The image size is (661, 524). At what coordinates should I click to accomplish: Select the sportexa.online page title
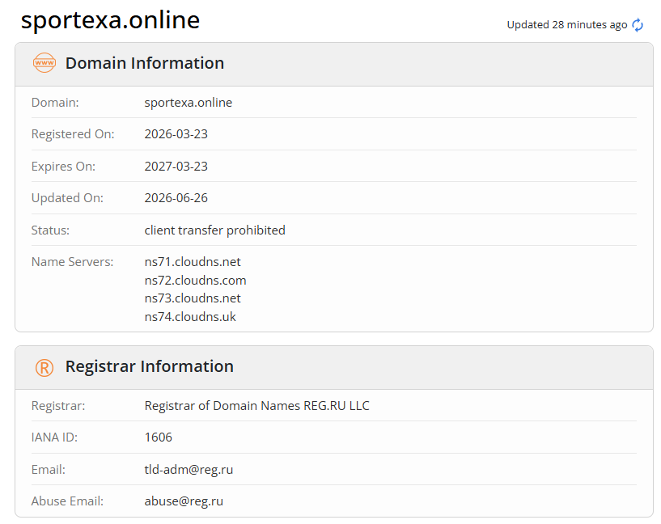pyautogui.click(x=111, y=19)
